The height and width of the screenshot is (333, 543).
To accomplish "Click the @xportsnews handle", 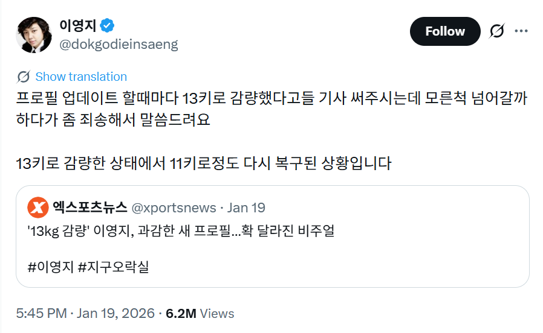I will (x=174, y=208).
